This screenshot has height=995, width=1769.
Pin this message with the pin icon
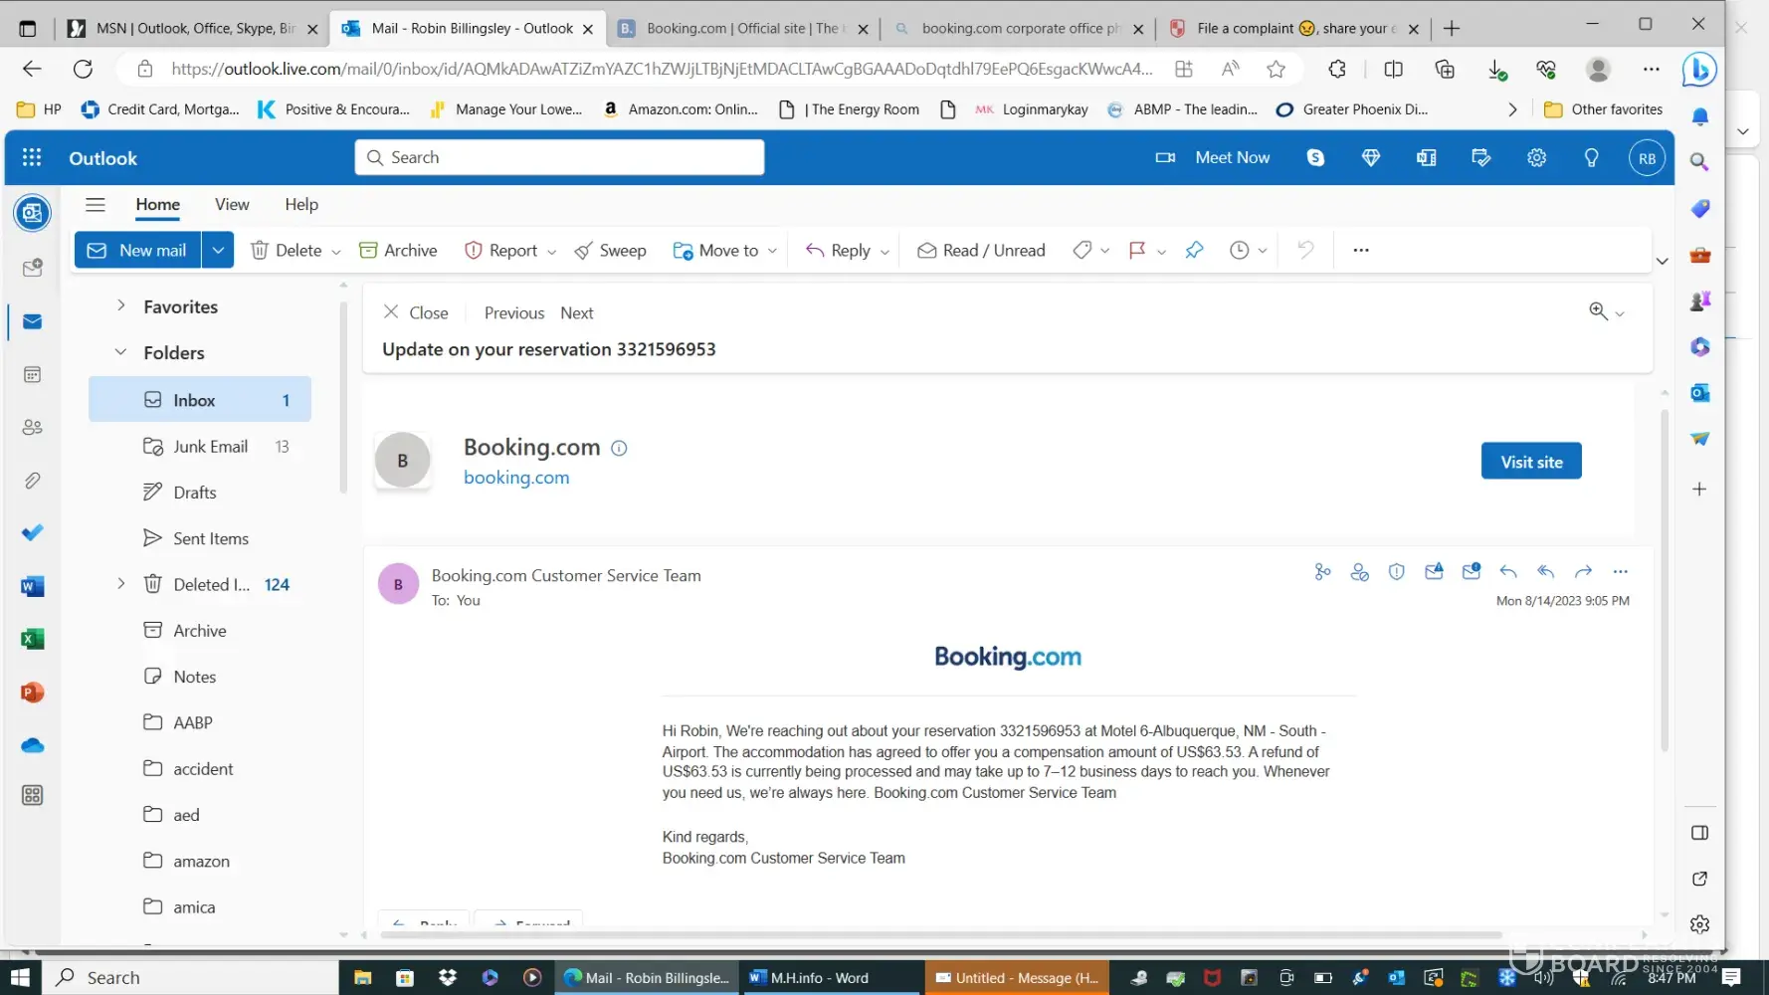point(1194,251)
